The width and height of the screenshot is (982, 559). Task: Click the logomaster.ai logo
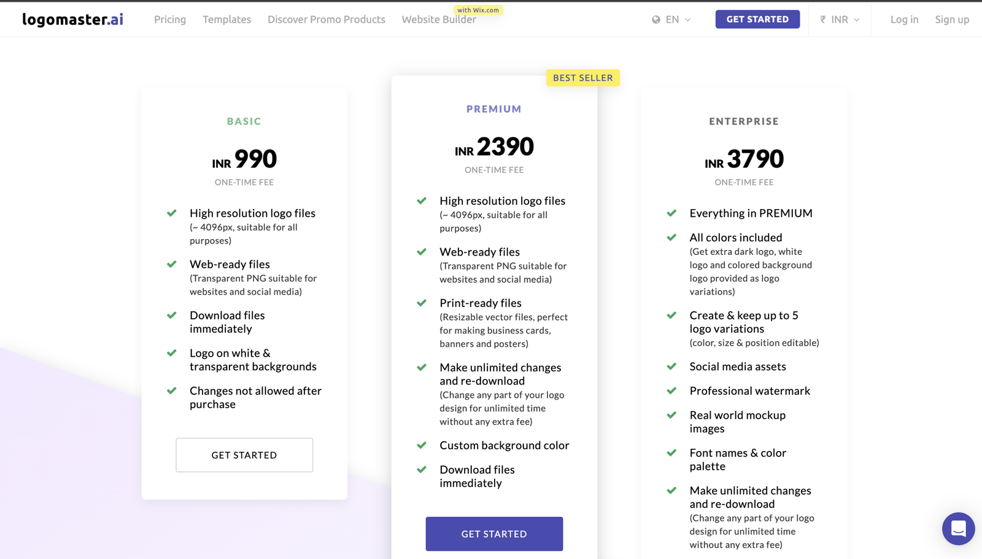point(72,20)
